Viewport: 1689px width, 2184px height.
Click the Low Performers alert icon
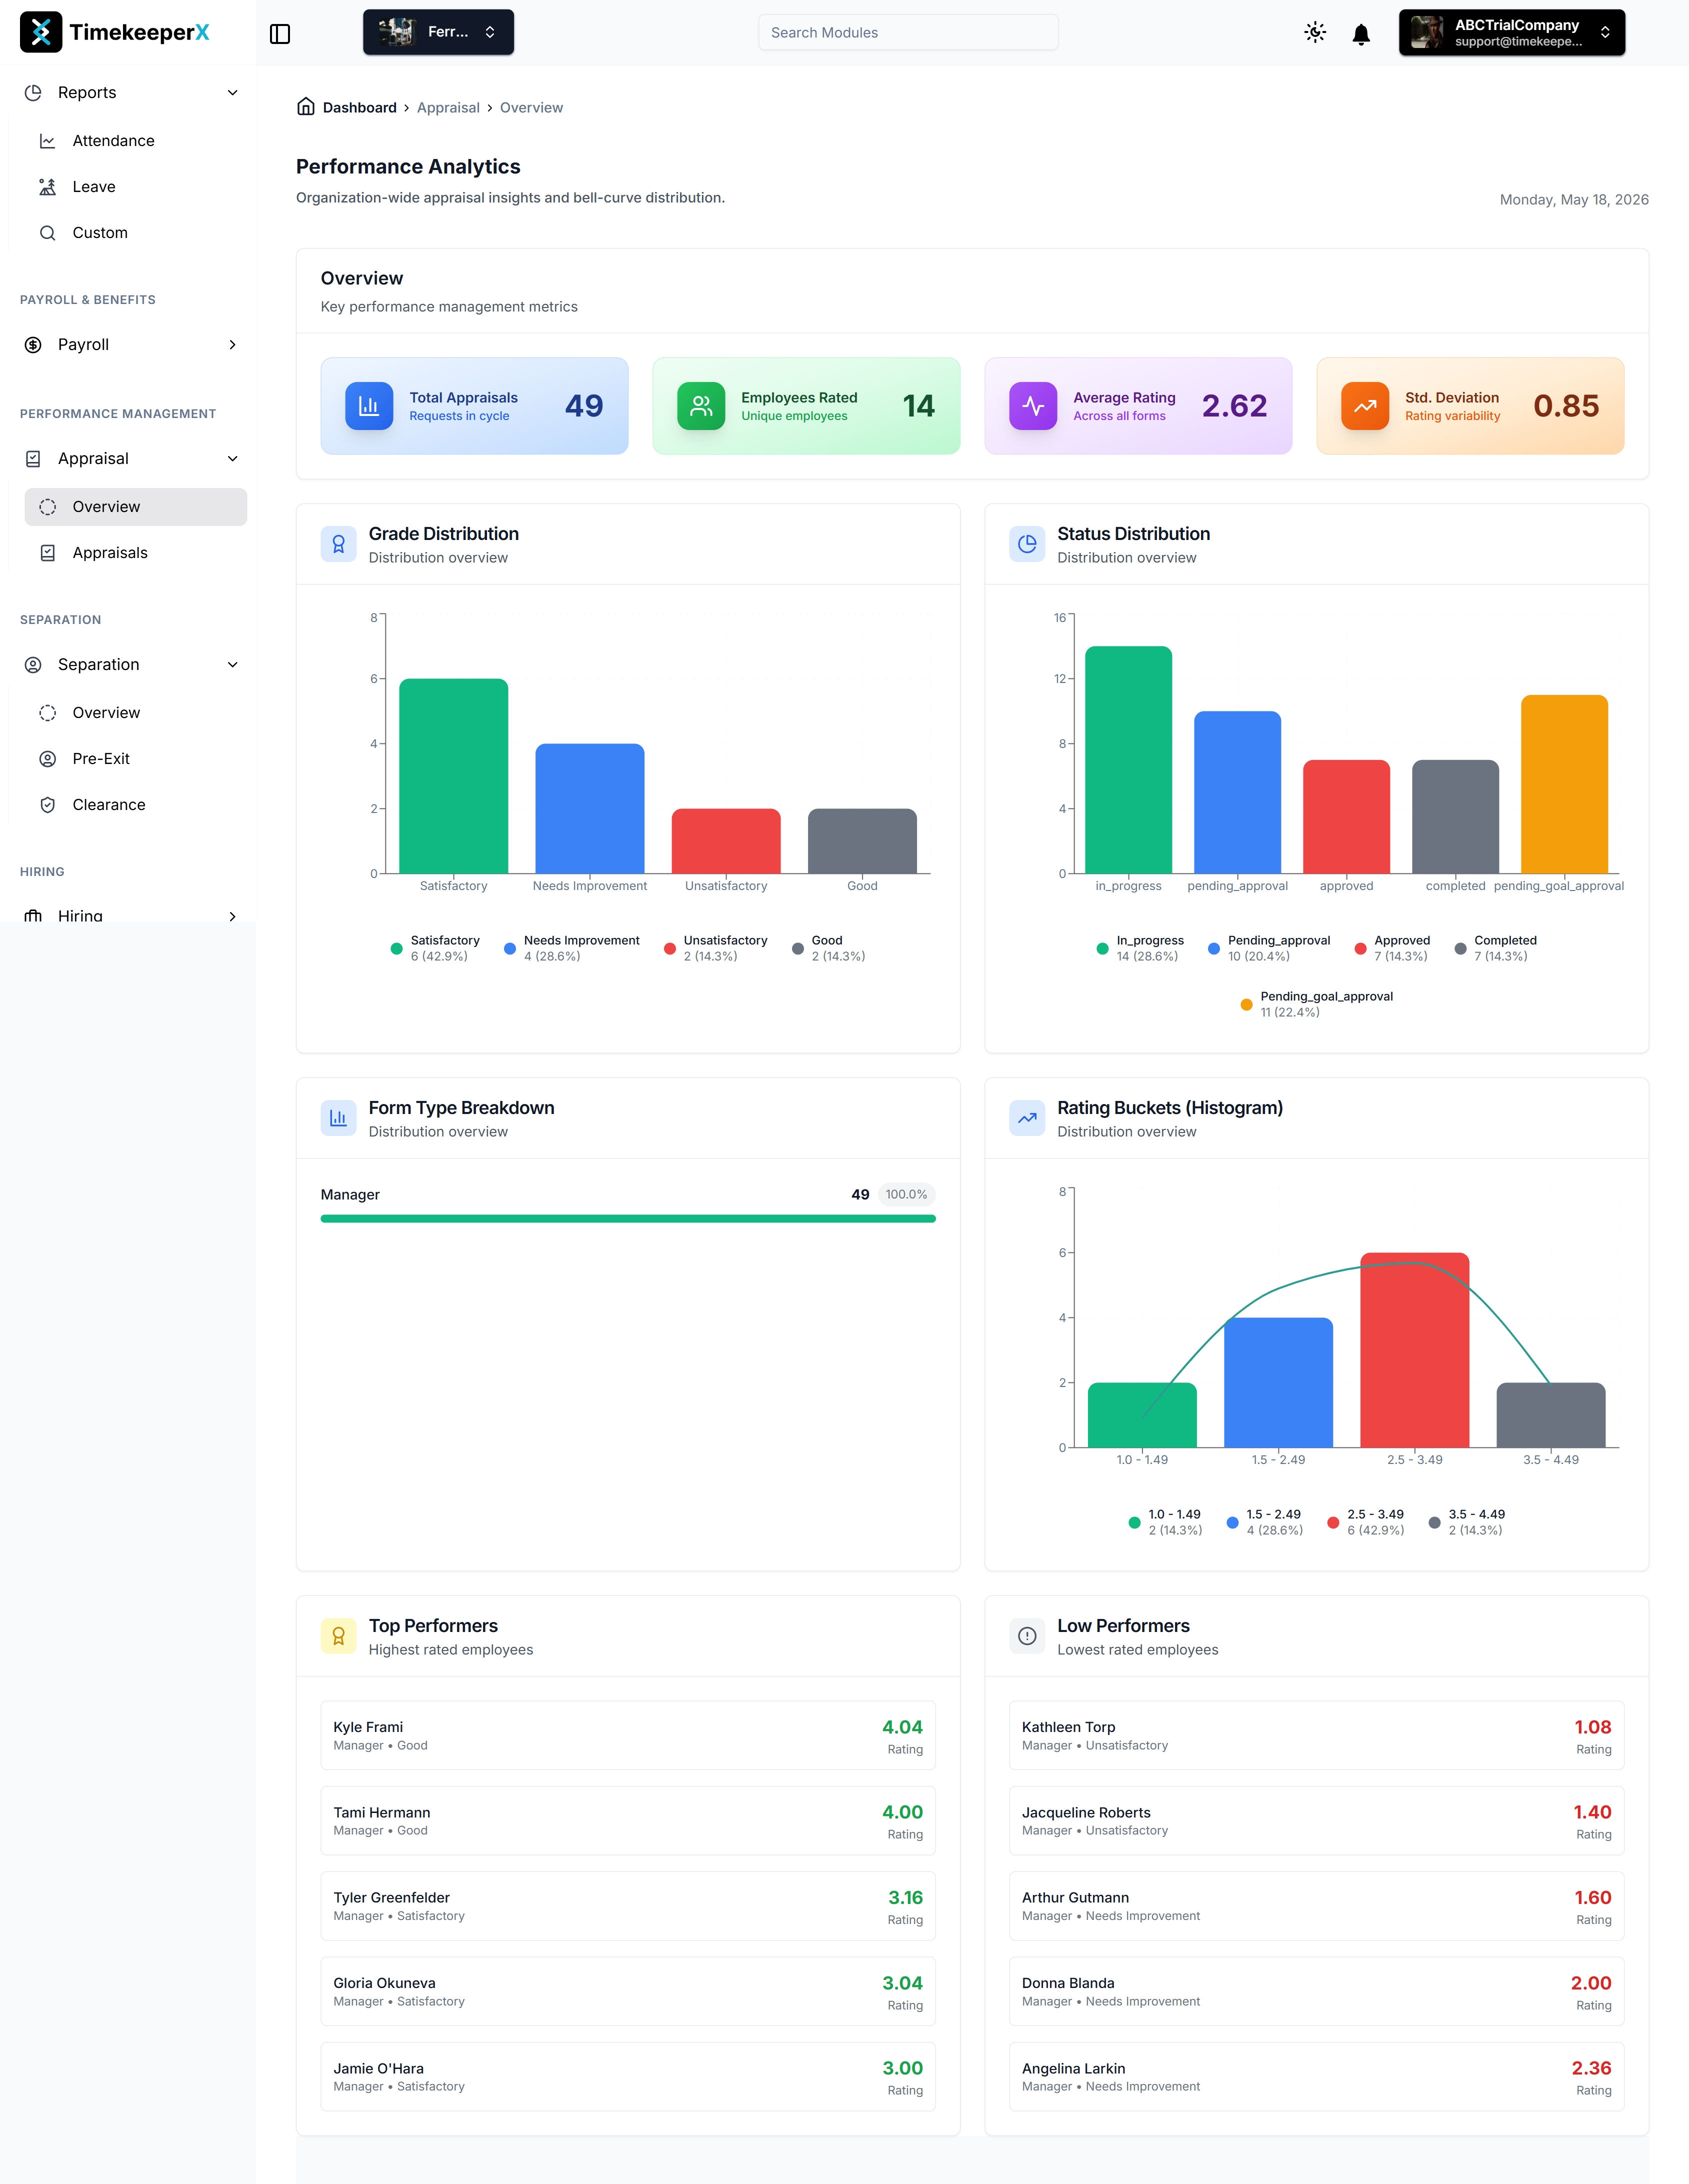pyautogui.click(x=1027, y=1636)
